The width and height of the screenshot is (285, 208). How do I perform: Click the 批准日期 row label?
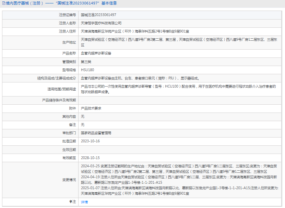tap(69, 141)
